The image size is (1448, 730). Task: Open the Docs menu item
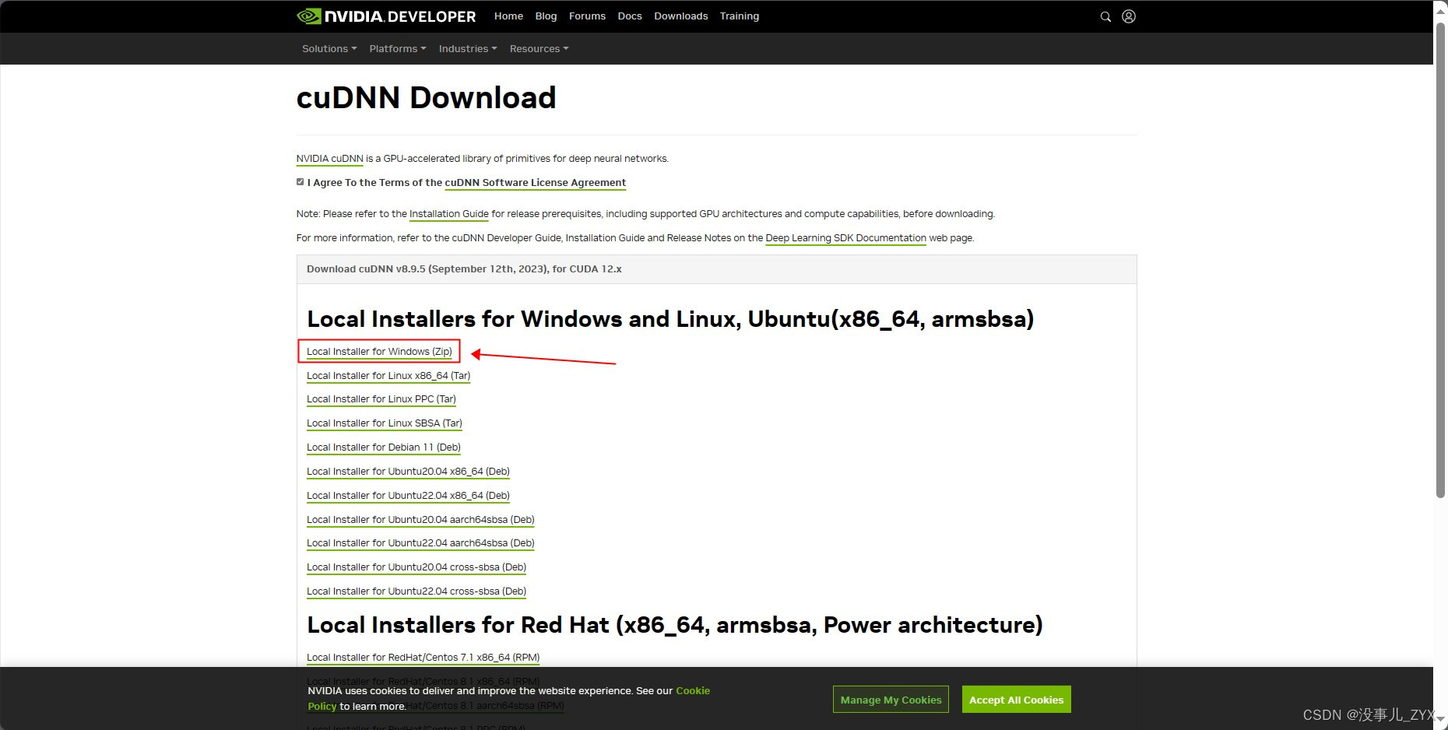[x=630, y=16]
